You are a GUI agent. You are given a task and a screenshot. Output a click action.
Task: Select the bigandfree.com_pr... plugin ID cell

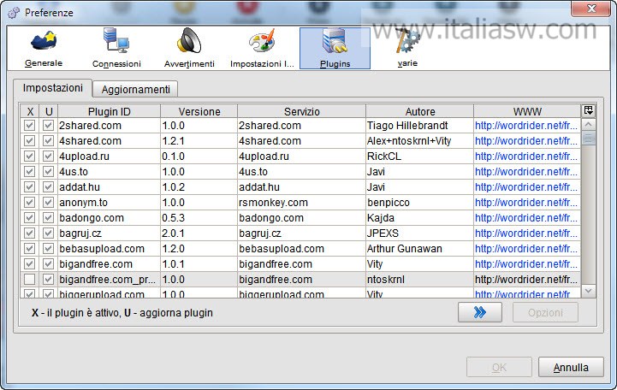[x=109, y=279]
